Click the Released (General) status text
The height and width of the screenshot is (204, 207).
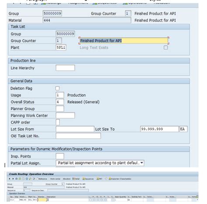(x=83, y=102)
